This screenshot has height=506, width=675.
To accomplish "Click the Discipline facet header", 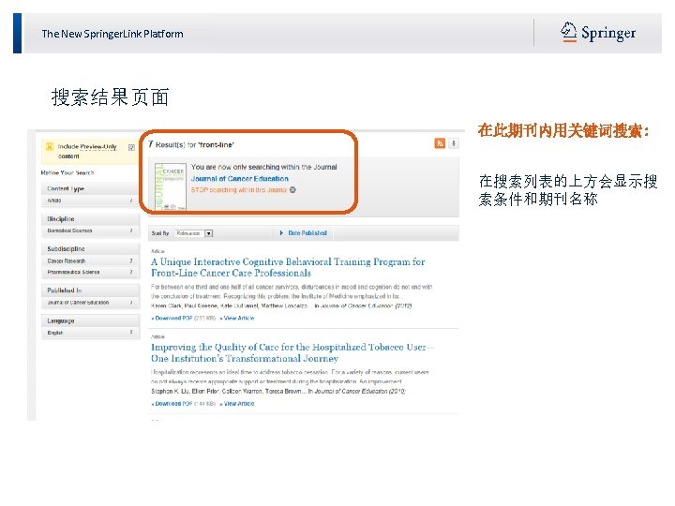I will (x=90, y=218).
